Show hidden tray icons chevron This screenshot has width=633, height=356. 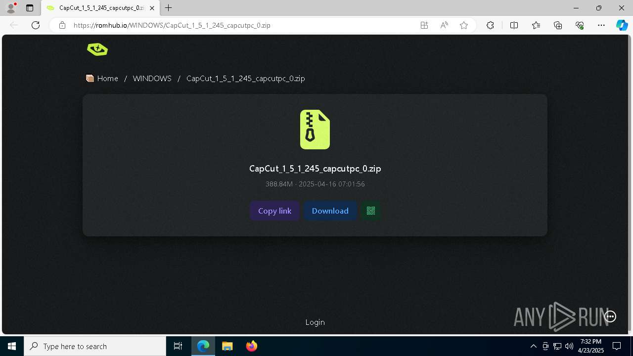tap(534, 346)
